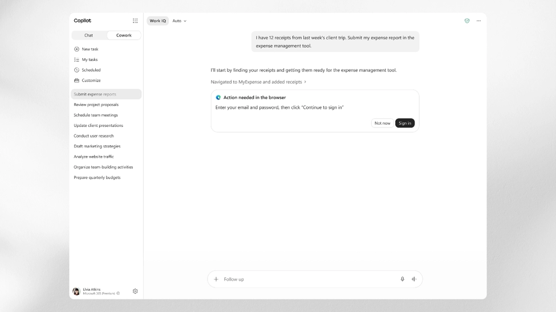
Task: Open the Auto mode dropdown
Action: coord(180,21)
